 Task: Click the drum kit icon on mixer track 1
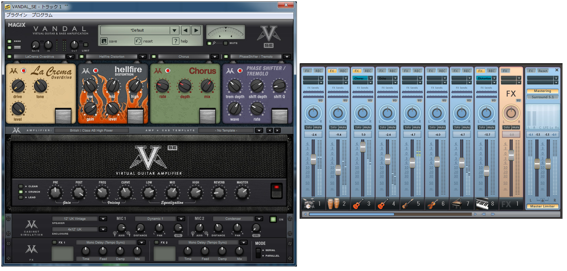click(309, 204)
